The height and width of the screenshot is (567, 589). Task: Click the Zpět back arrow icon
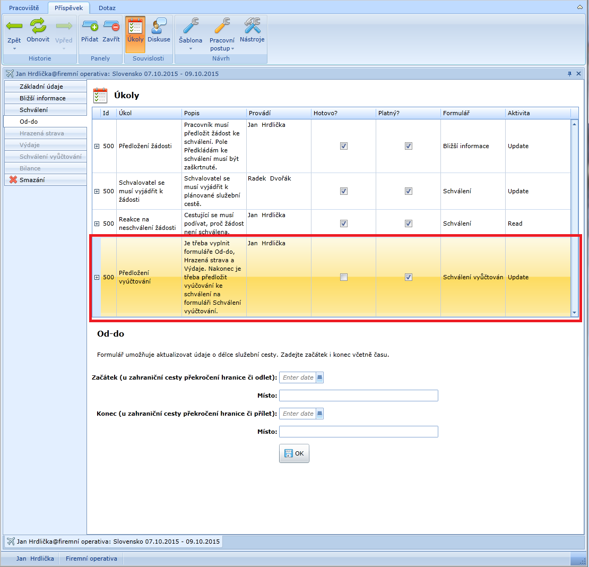pos(14,25)
